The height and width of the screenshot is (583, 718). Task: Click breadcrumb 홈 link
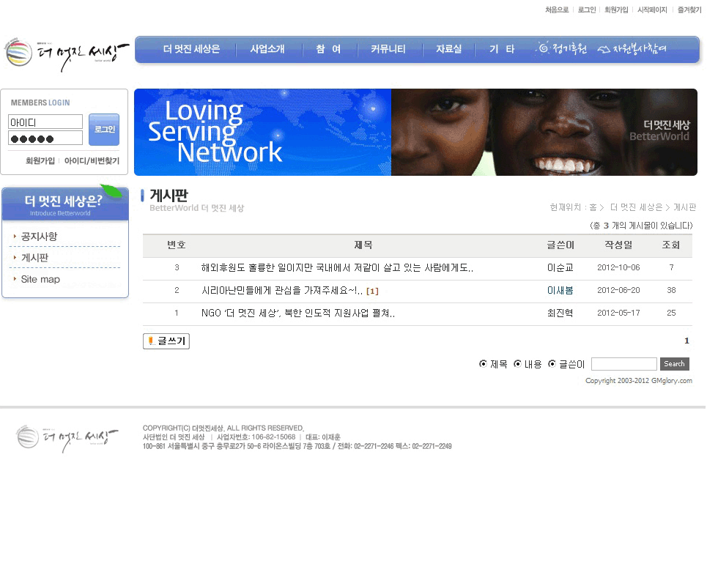click(x=593, y=207)
